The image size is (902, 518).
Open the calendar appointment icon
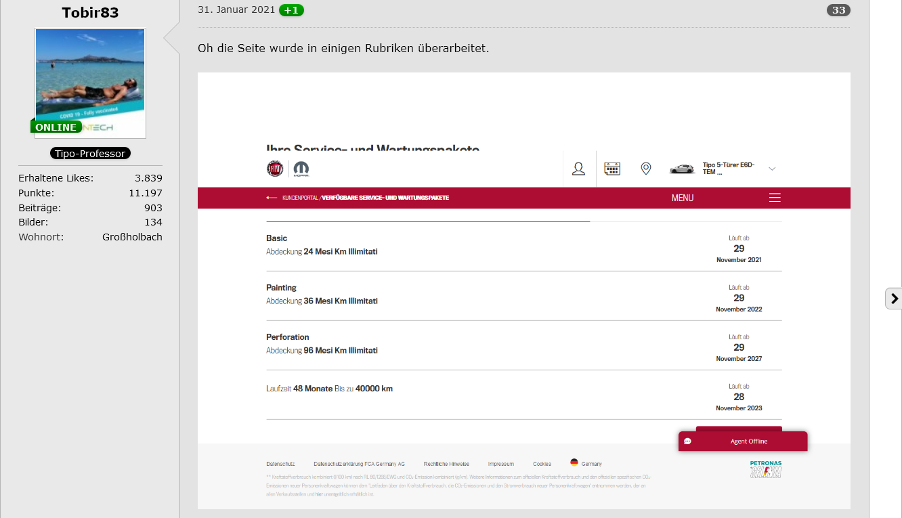click(x=612, y=169)
